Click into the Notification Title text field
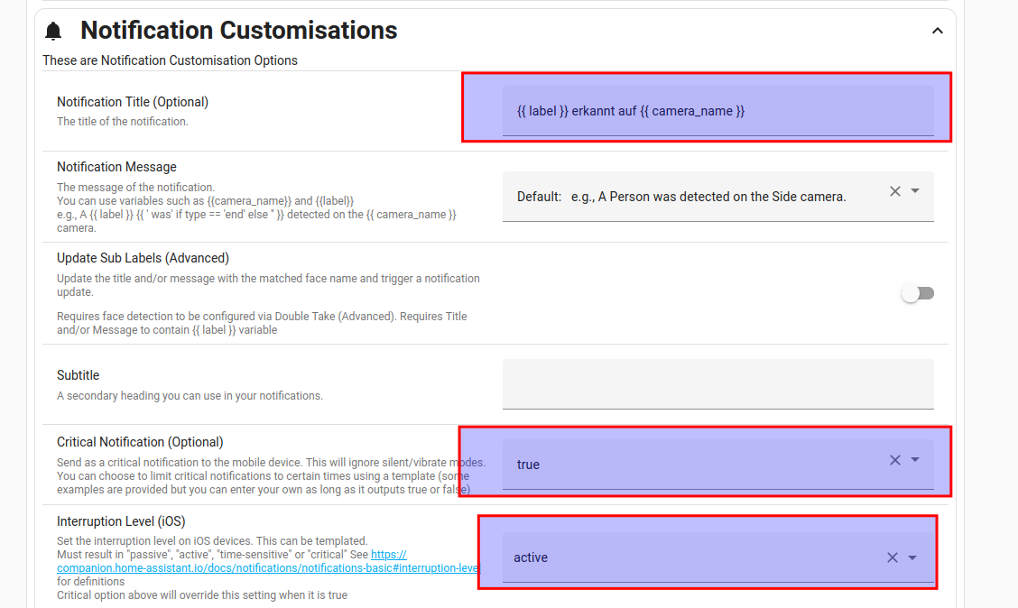 coord(717,111)
